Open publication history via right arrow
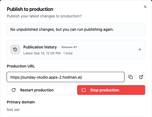 pyautogui.click(x=140, y=50)
